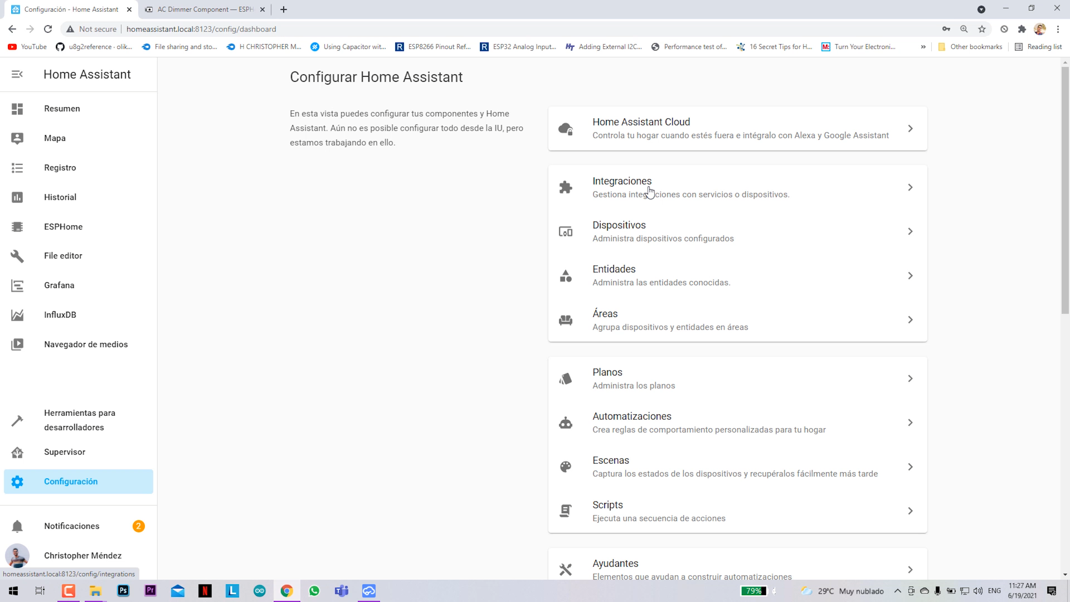
Task: Open Christopher Méndez user profile
Action: tap(82, 556)
